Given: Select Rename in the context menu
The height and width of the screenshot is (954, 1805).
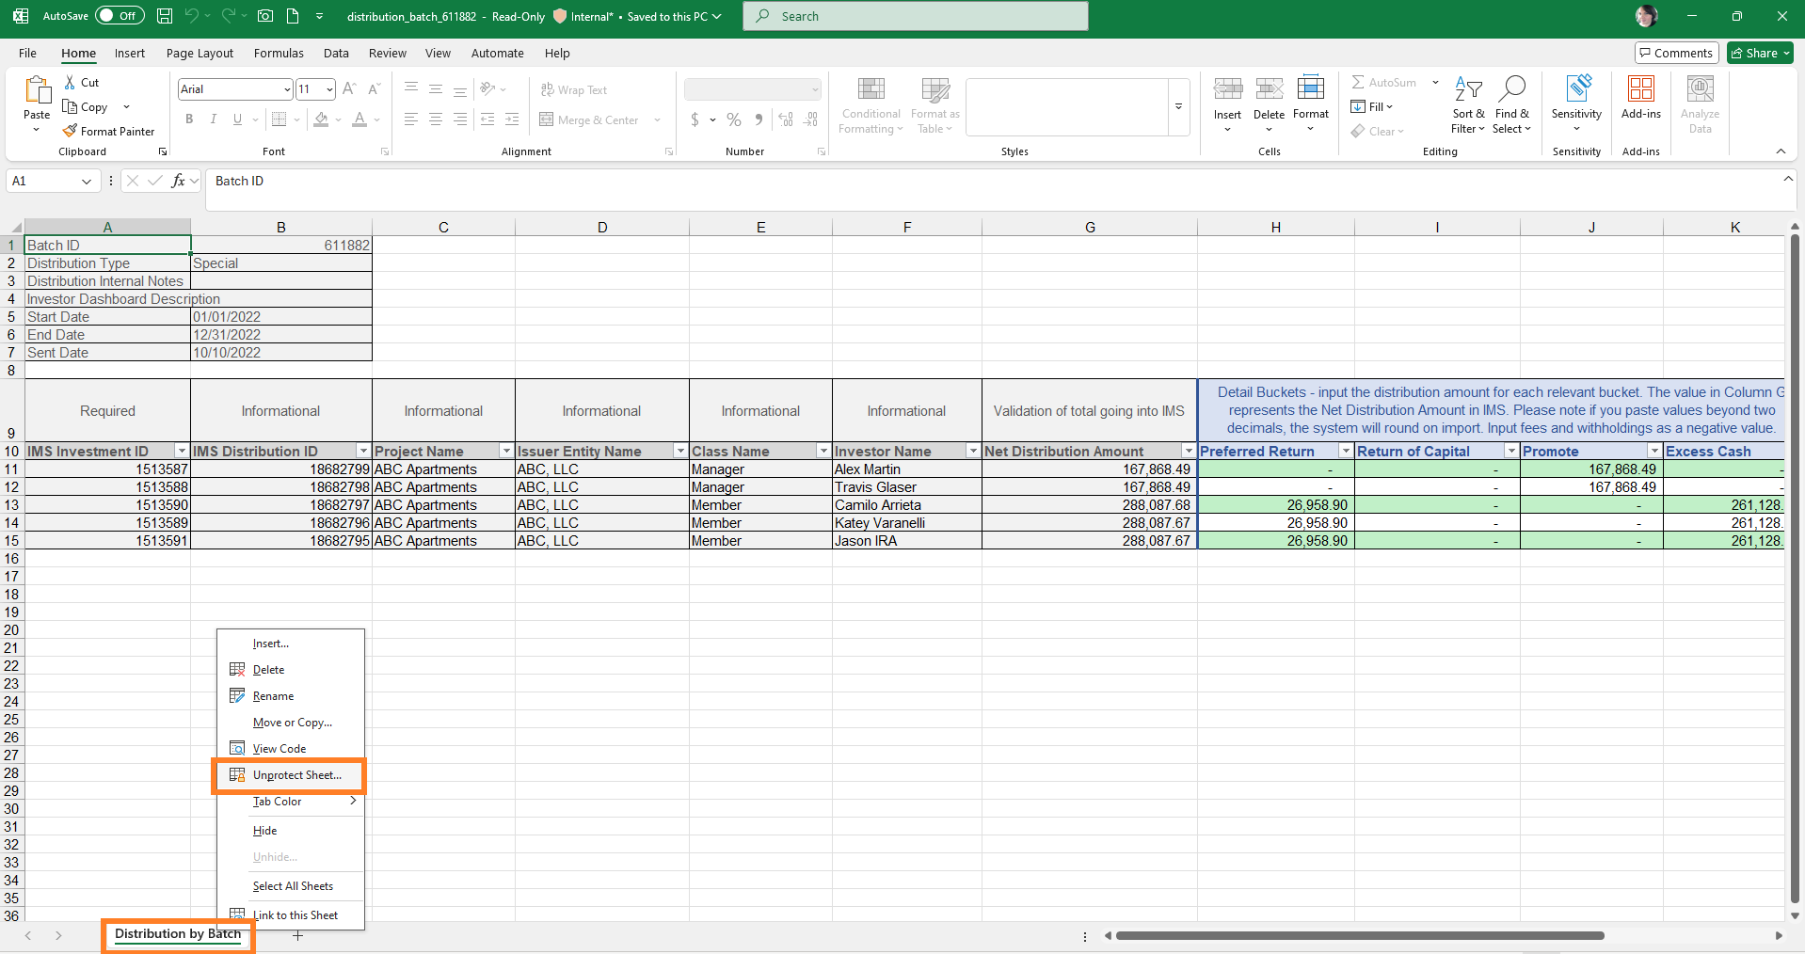Looking at the screenshot, I should [x=291, y=696].
